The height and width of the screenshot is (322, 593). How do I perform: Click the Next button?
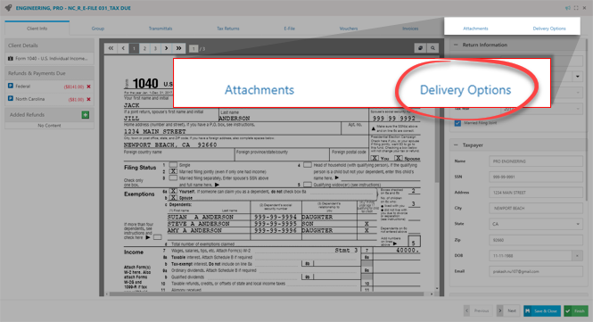tap(508, 310)
